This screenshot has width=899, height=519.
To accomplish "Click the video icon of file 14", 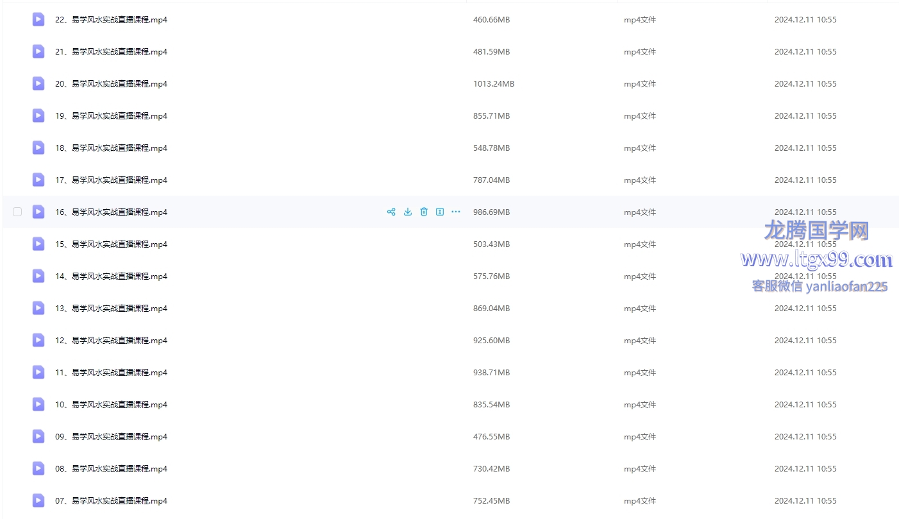I will point(38,276).
